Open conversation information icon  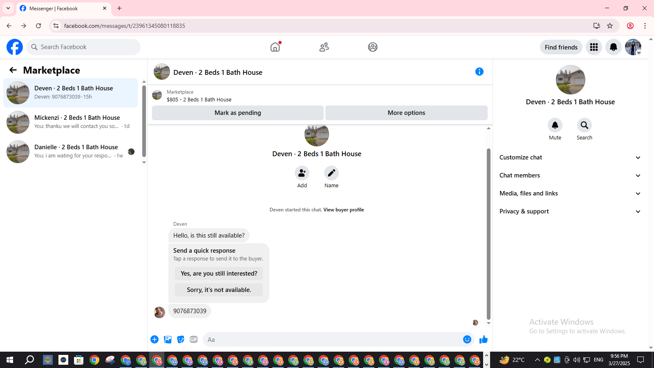pyautogui.click(x=479, y=72)
